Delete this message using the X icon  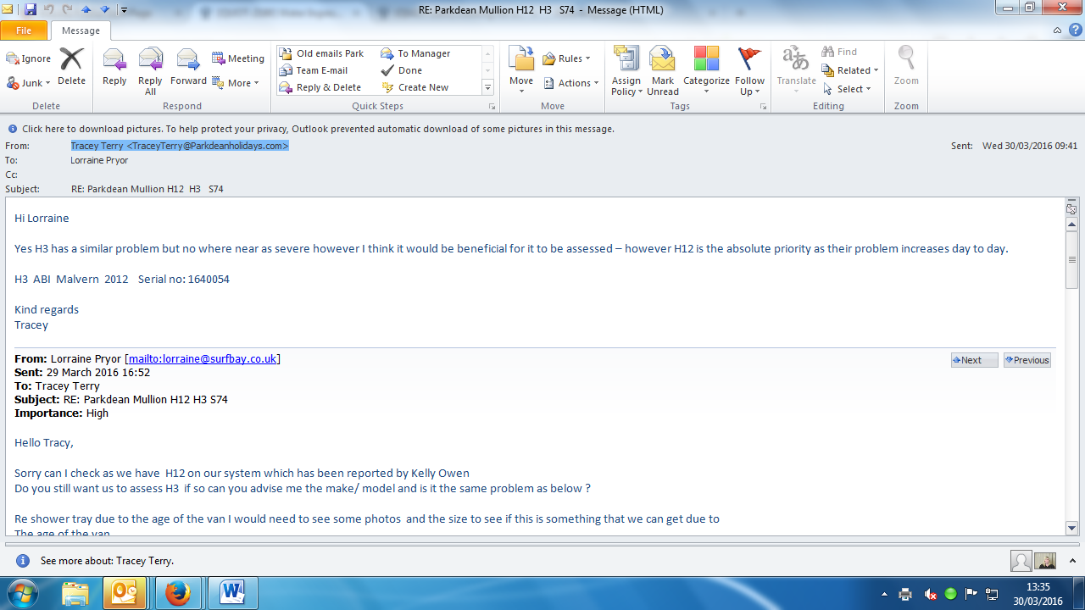tap(71, 66)
